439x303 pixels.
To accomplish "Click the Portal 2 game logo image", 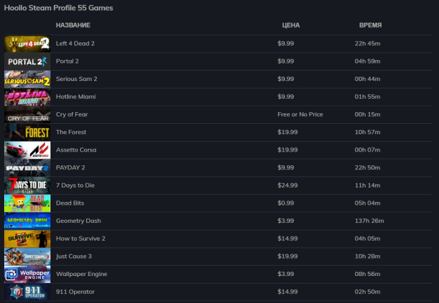I will pyautogui.click(x=27, y=61).
